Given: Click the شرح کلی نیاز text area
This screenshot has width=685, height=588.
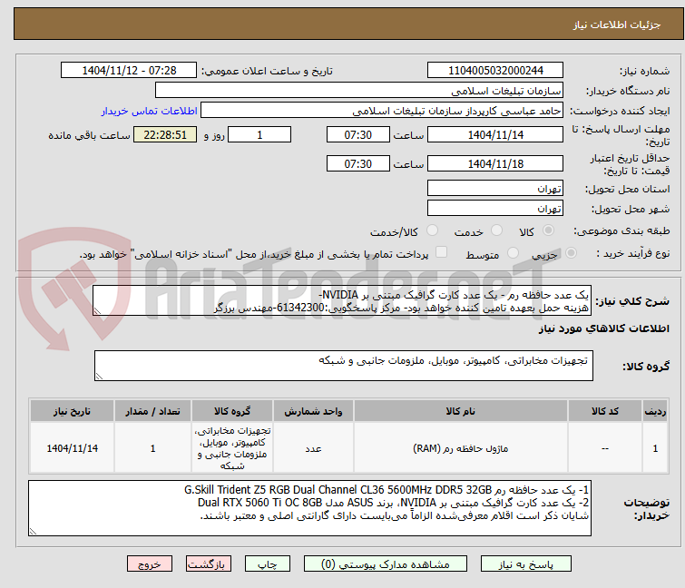Looking at the screenshot, I should [342, 300].
